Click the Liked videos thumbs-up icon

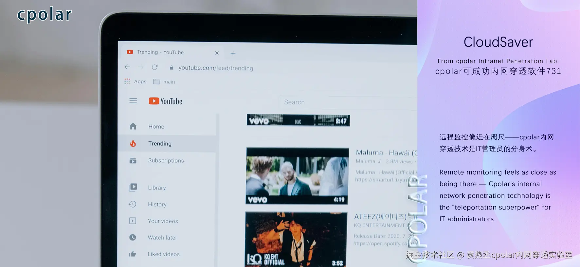[133, 254]
